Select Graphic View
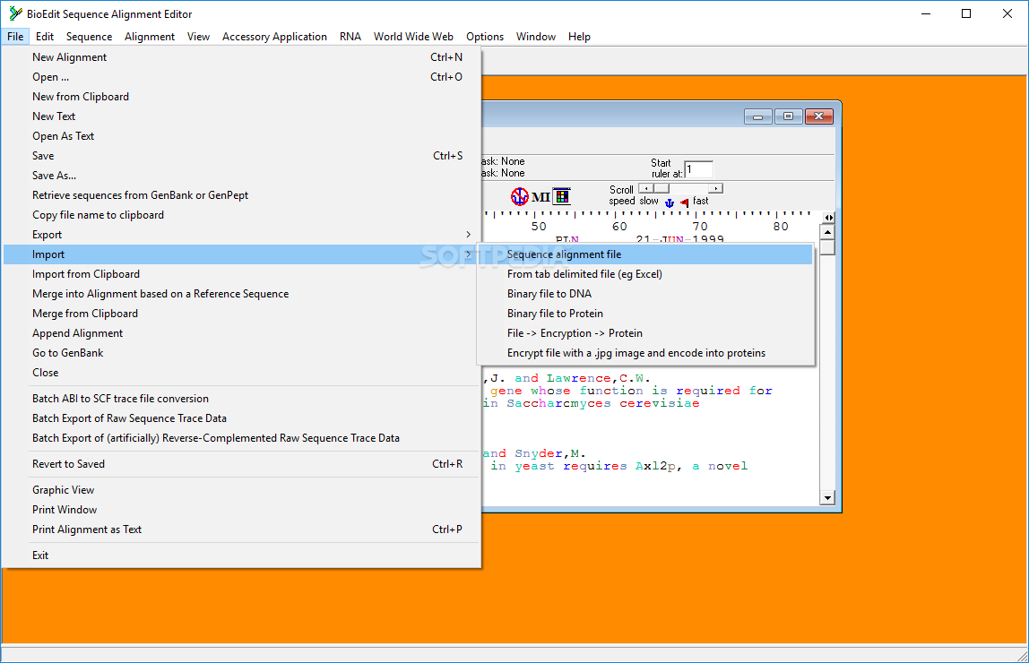The width and height of the screenshot is (1029, 663). [x=242, y=490]
